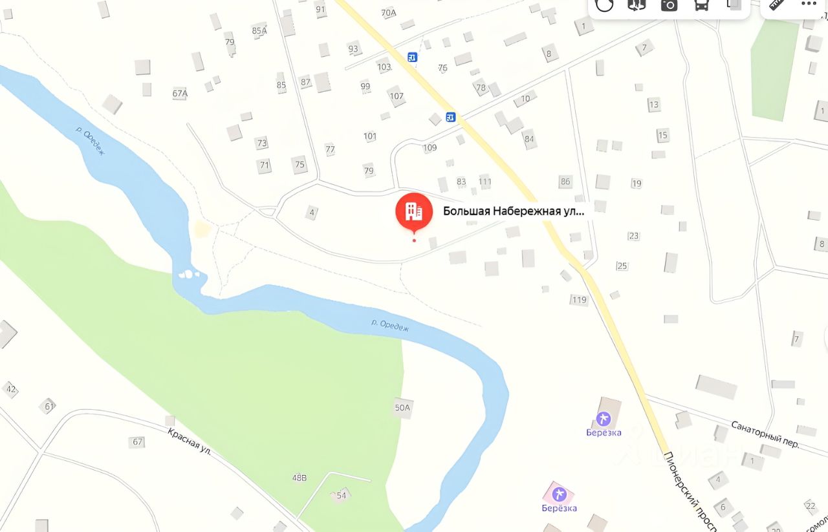Select building number 50А
This screenshot has height=532, width=828.
tap(402, 407)
